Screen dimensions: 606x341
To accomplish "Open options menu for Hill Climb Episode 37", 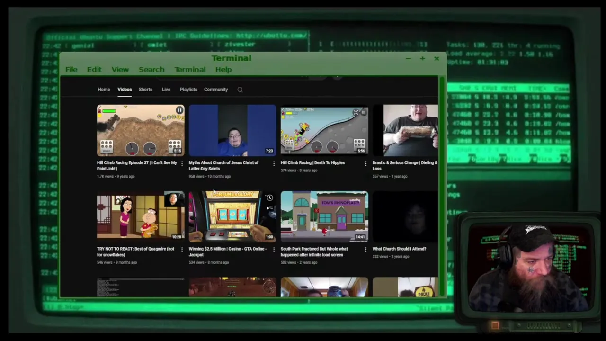I will point(182,163).
